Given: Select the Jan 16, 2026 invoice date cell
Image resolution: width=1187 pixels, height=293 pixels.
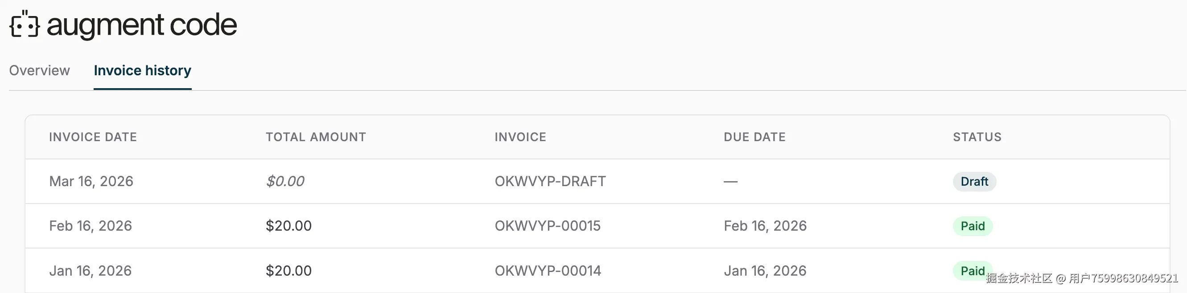Looking at the screenshot, I should point(91,270).
